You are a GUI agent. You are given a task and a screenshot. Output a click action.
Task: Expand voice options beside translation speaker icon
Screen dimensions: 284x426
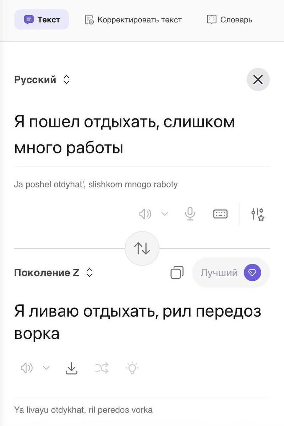click(46, 368)
